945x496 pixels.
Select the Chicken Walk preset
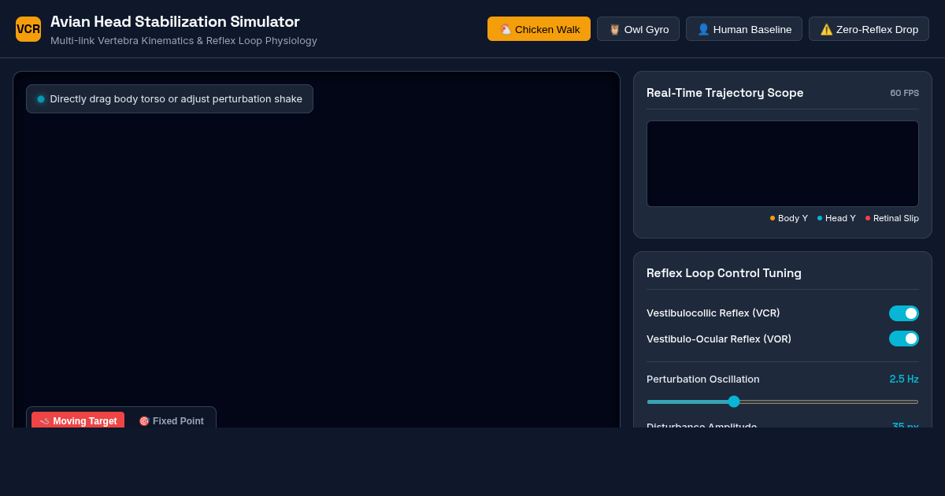tap(539, 29)
